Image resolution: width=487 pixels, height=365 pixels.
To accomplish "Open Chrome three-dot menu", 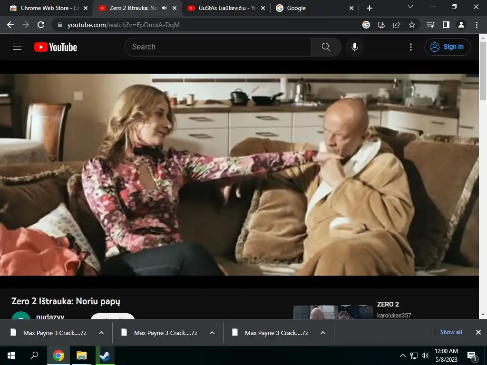I will point(477,25).
